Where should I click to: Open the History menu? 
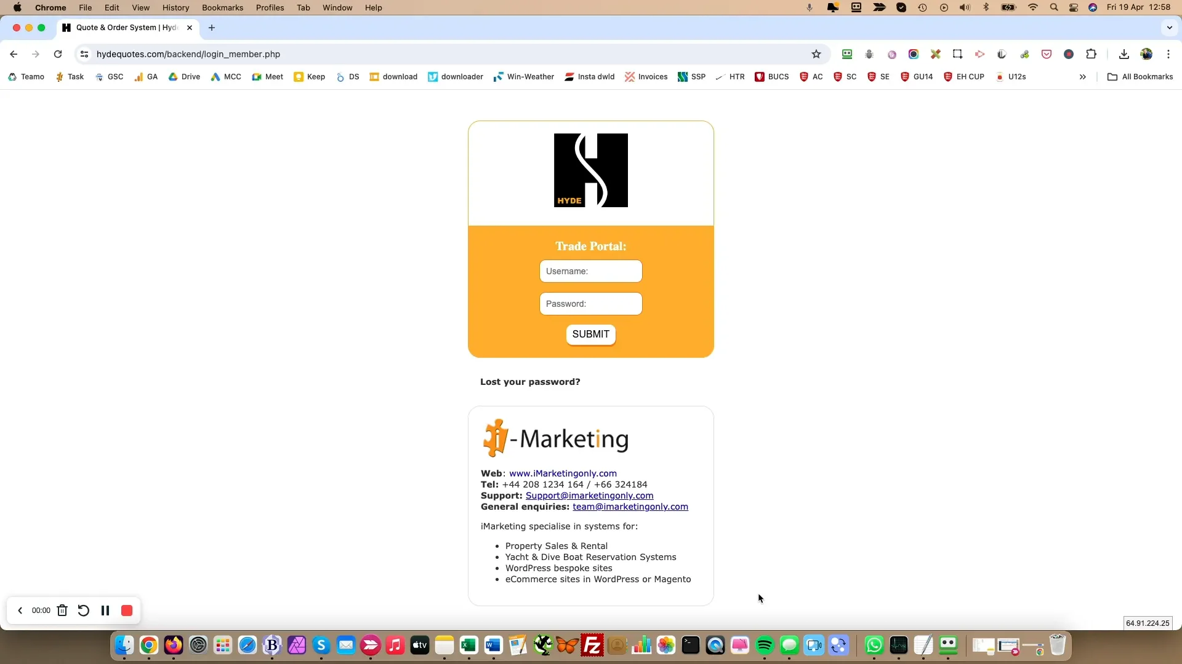click(x=175, y=7)
